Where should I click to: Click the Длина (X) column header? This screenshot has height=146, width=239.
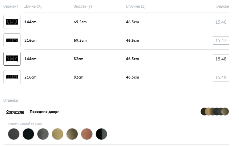33,6
